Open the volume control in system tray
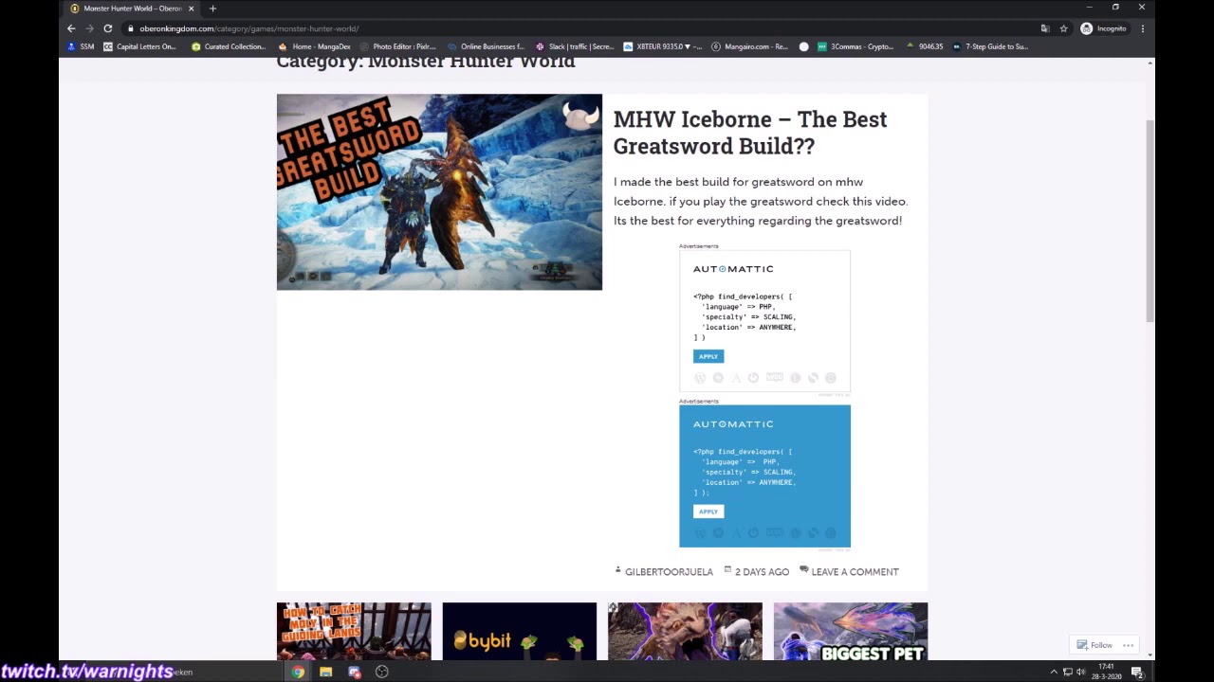1214x682 pixels. pyautogui.click(x=1080, y=672)
